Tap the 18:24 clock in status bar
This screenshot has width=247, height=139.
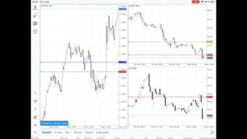click(35, 2)
